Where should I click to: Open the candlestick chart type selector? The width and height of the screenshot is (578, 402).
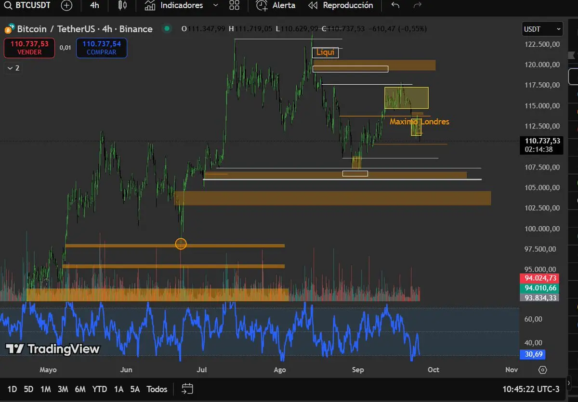pyautogui.click(x=122, y=5)
